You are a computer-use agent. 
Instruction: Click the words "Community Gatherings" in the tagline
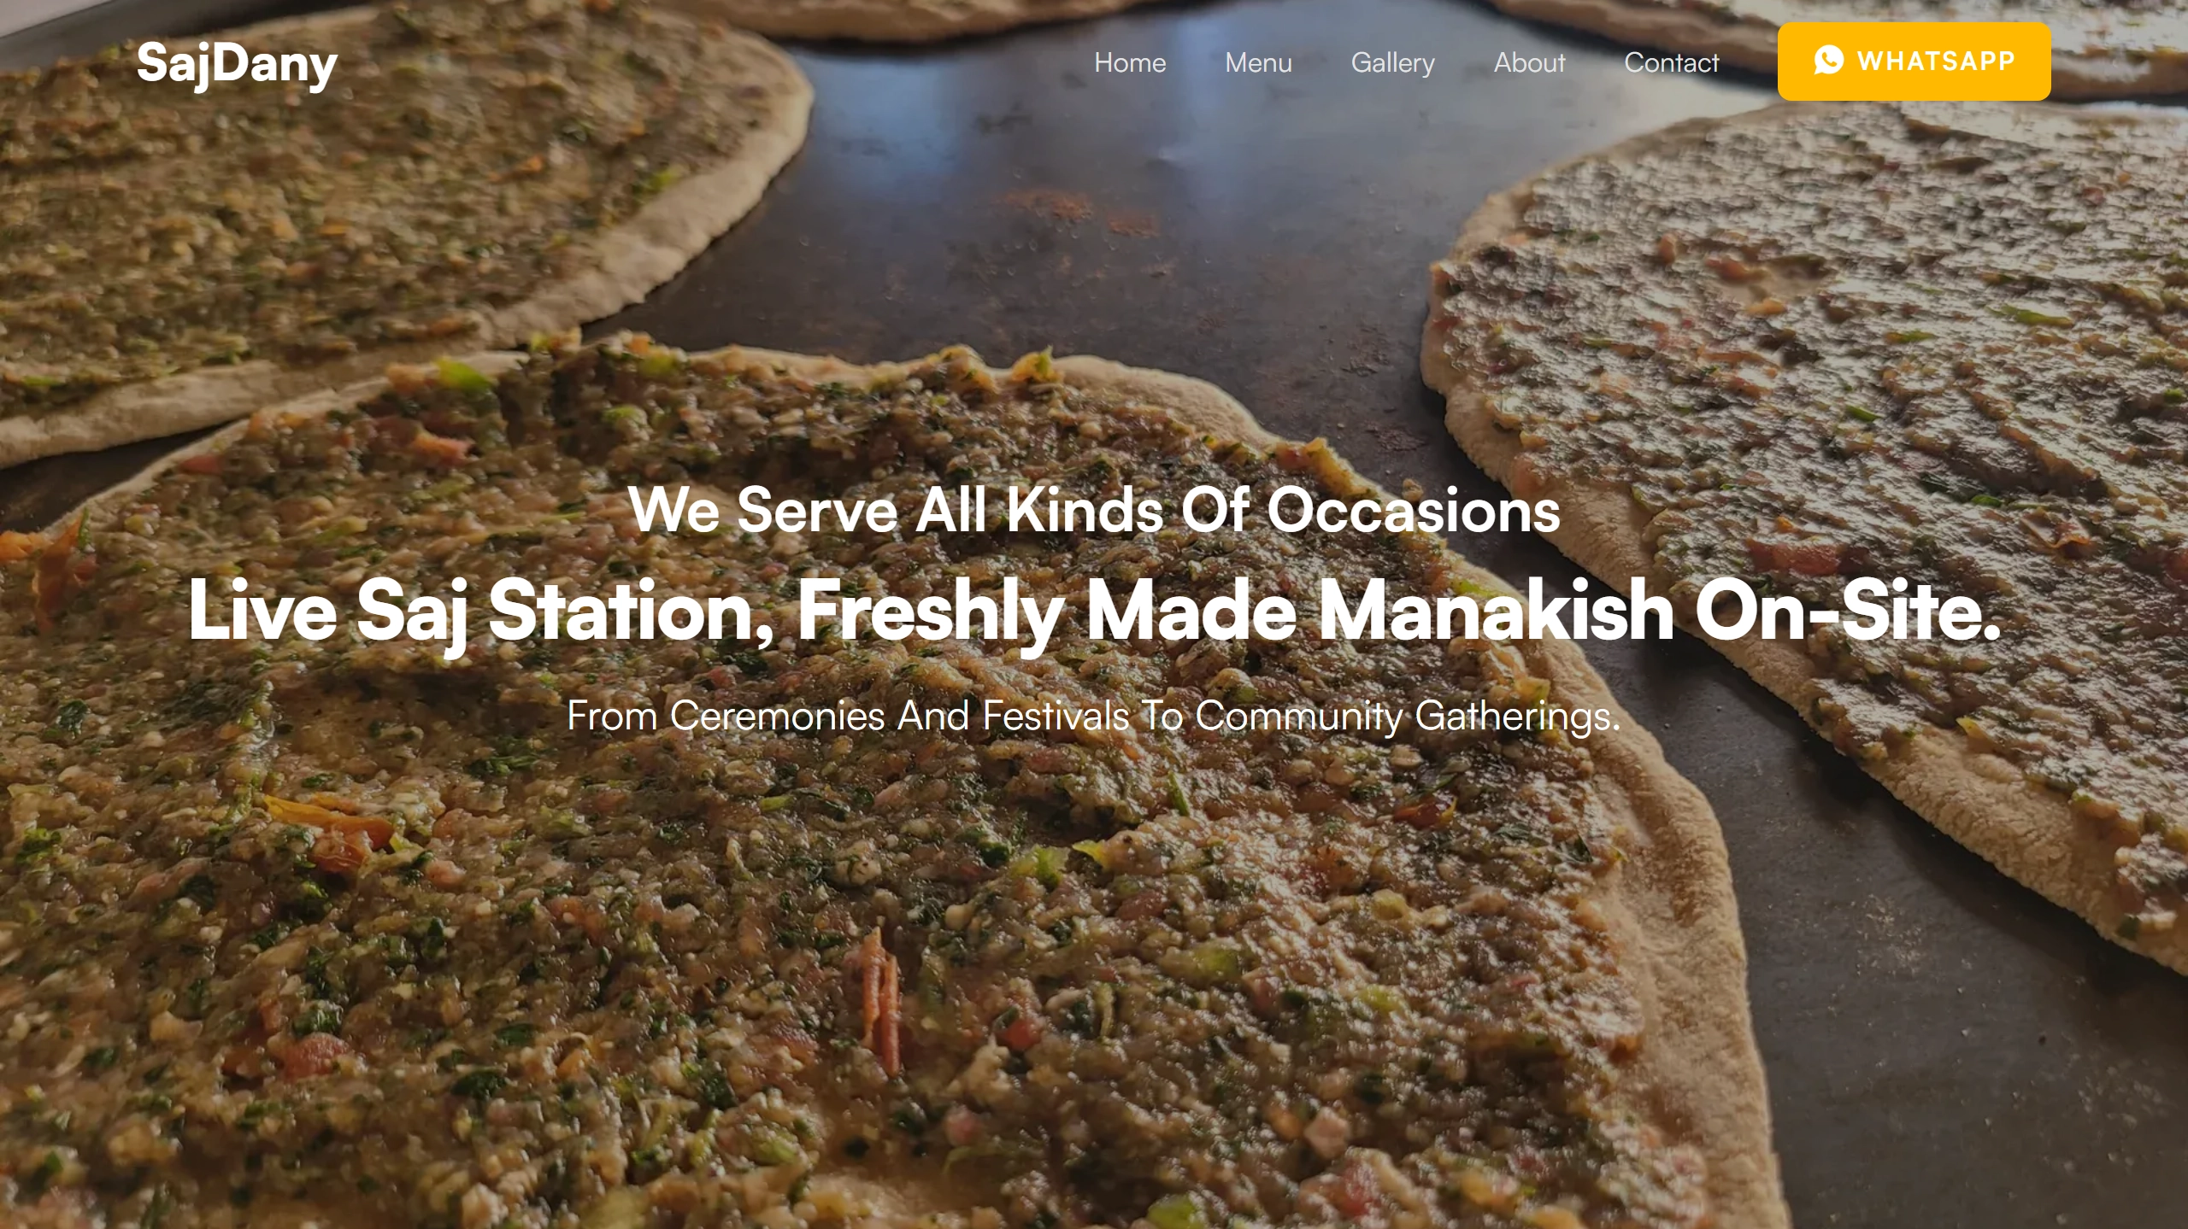[1407, 717]
